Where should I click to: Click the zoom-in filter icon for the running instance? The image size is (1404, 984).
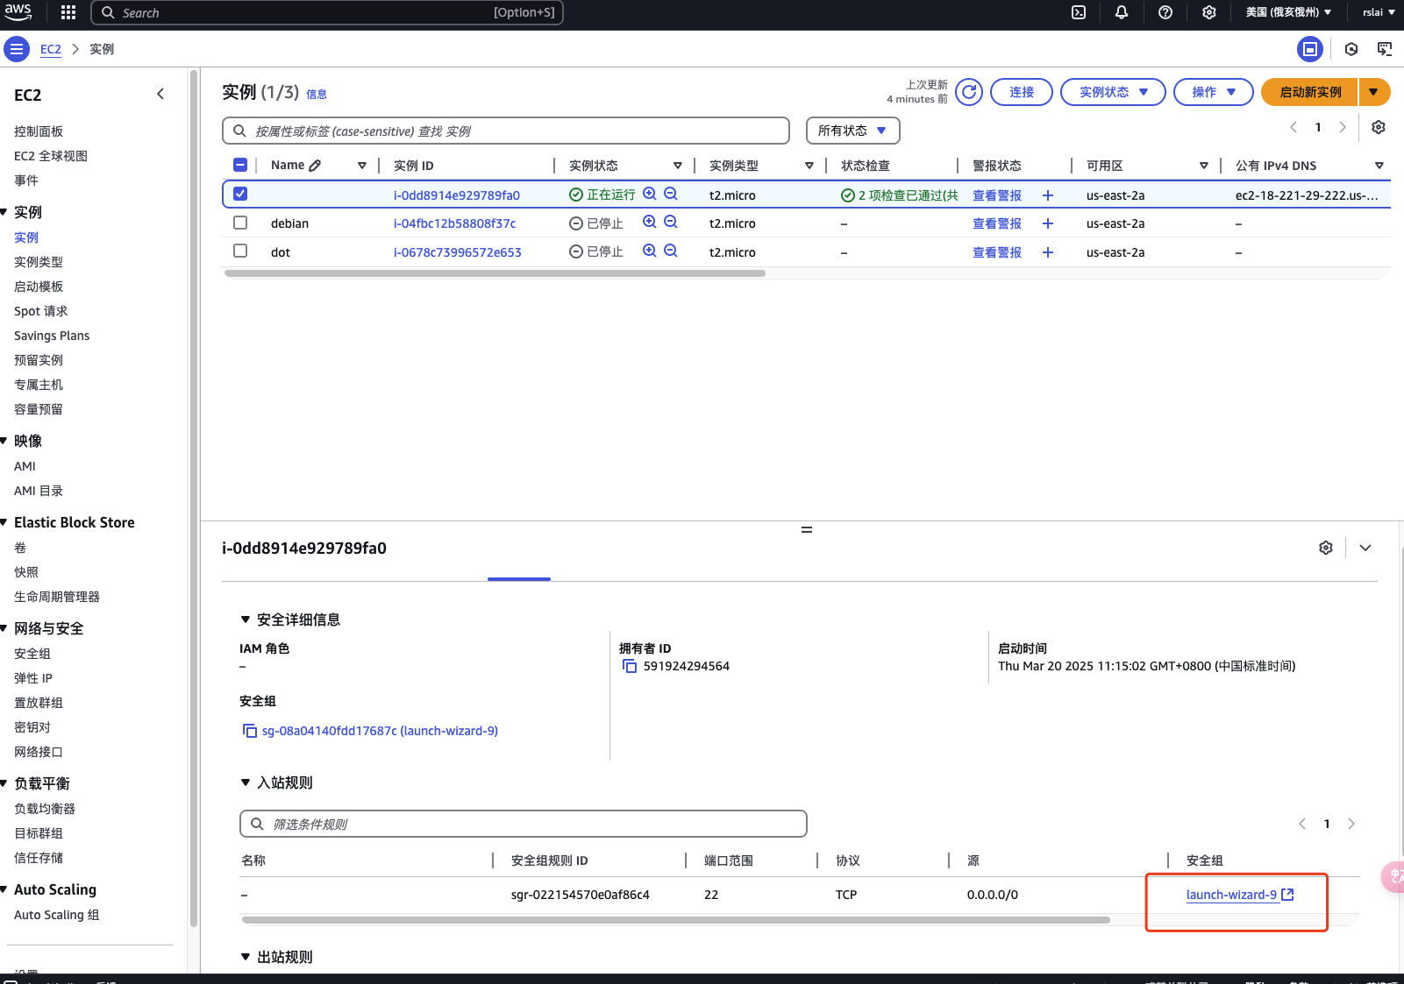tap(650, 194)
